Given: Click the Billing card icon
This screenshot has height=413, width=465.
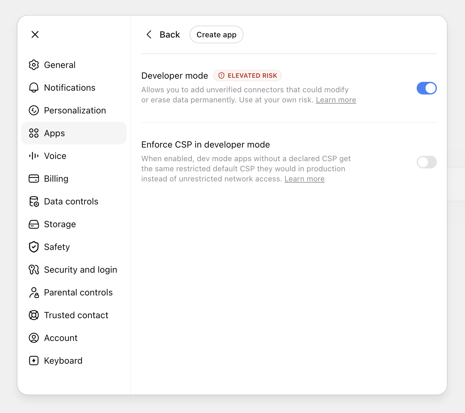Looking at the screenshot, I should tap(34, 179).
